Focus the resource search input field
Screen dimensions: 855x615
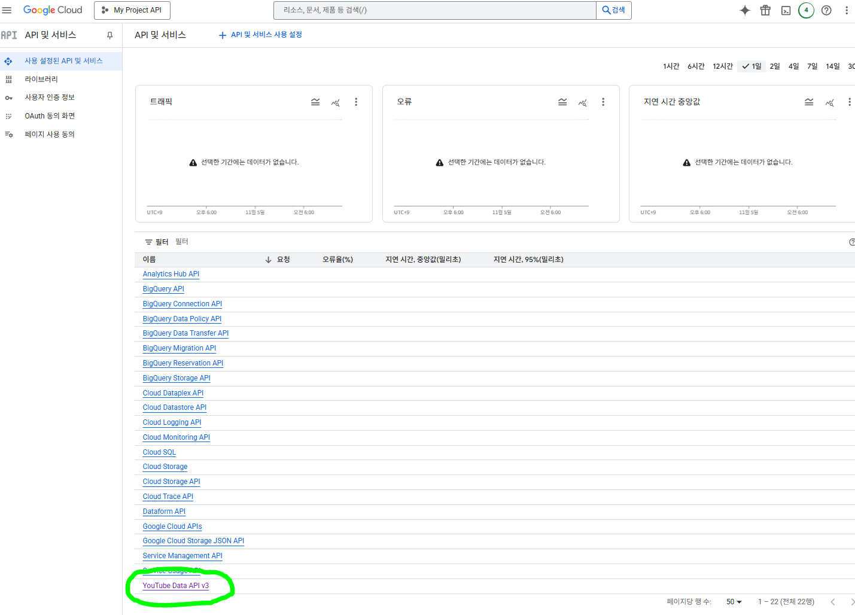coord(435,10)
